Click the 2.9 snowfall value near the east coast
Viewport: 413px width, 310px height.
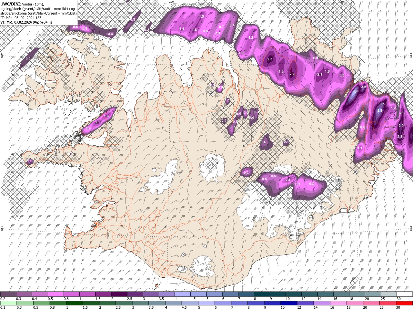click(x=401, y=126)
